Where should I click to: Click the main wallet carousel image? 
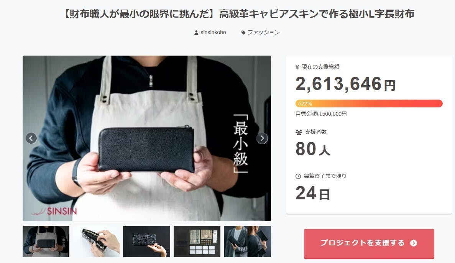point(147,138)
